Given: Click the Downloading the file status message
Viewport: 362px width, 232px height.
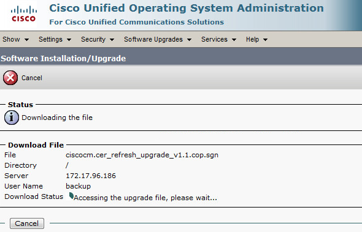Looking at the screenshot, I should point(57,118).
